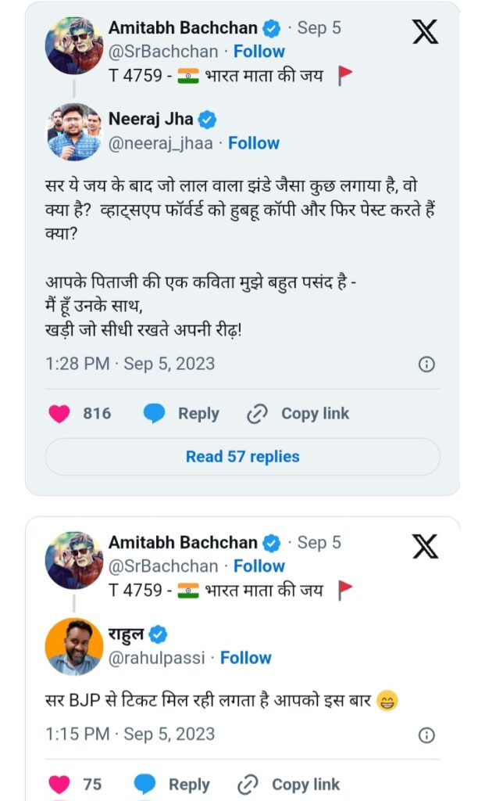The width and height of the screenshot is (485, 801).
Task: Follow @SrBachchan in the second card
Action: pyautogui.click(x=259, y=566)
